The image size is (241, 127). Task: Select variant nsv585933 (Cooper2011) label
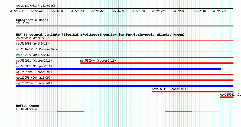pos(34,66)
